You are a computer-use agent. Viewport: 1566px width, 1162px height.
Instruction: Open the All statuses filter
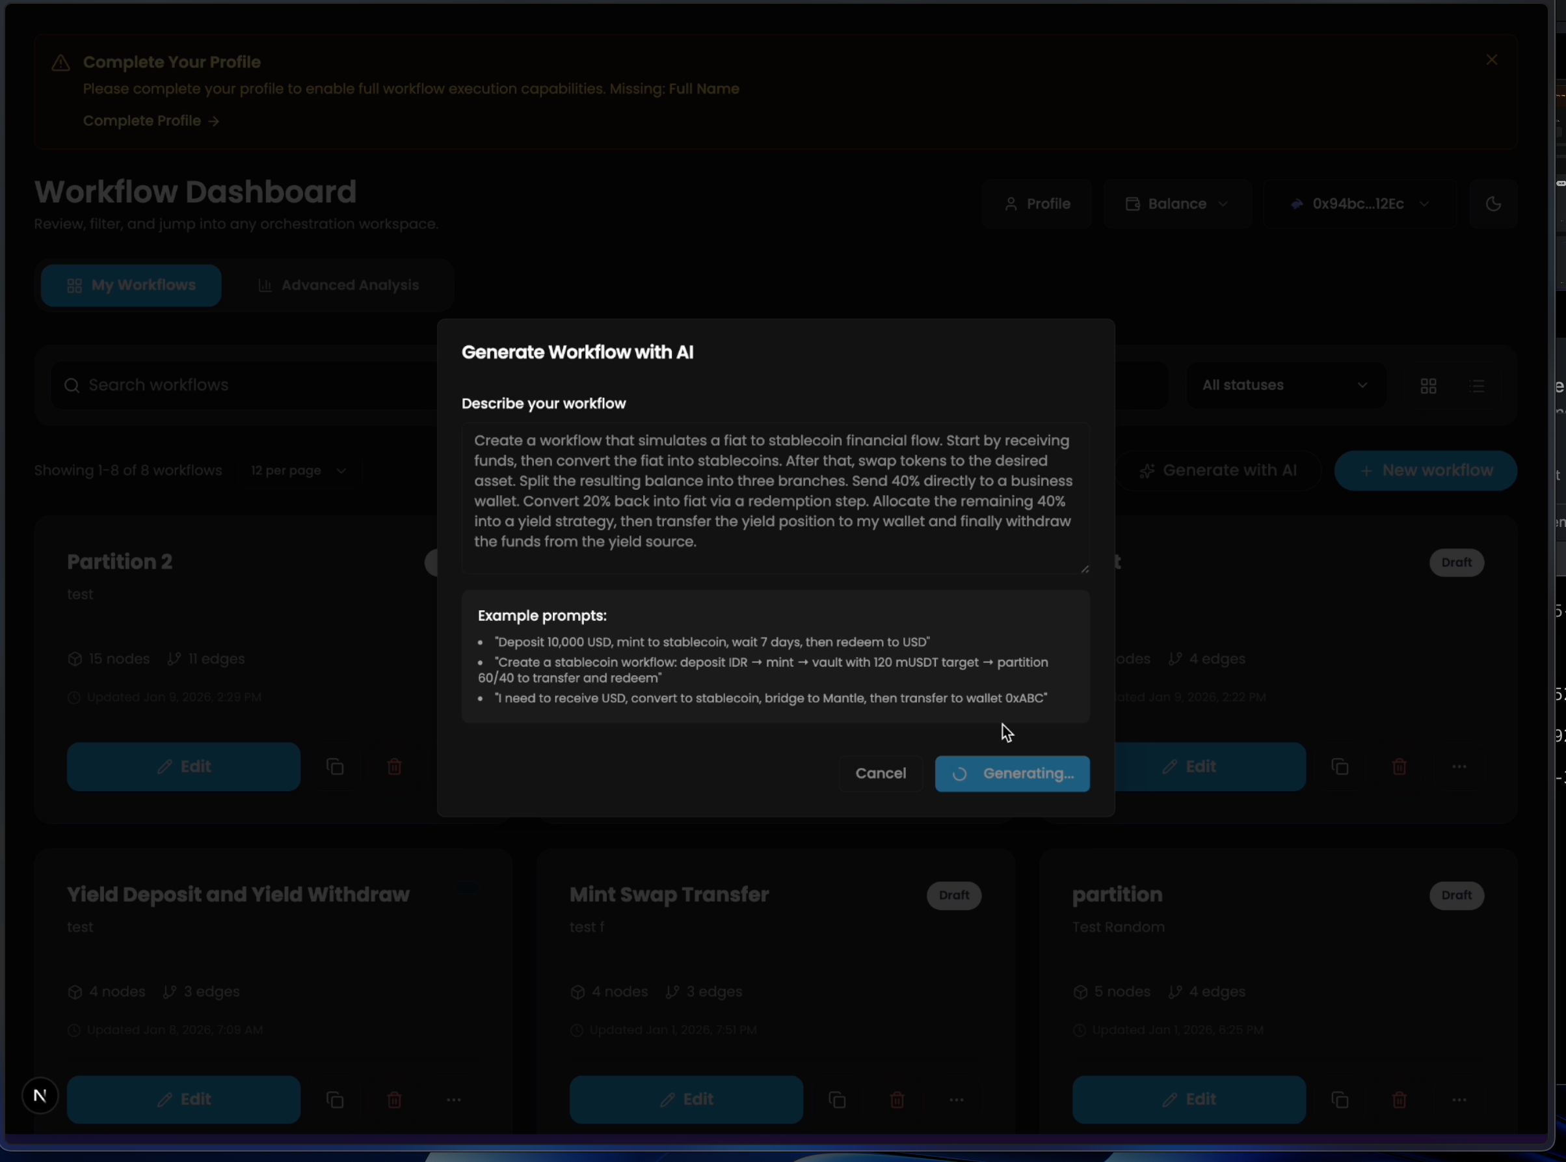[x=1285, y=385]
